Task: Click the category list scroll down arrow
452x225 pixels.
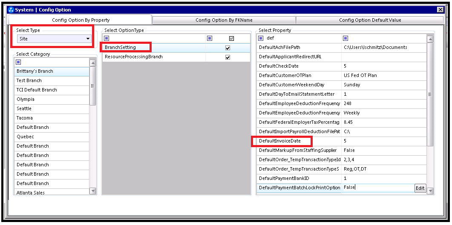Action: pos(93,191)
